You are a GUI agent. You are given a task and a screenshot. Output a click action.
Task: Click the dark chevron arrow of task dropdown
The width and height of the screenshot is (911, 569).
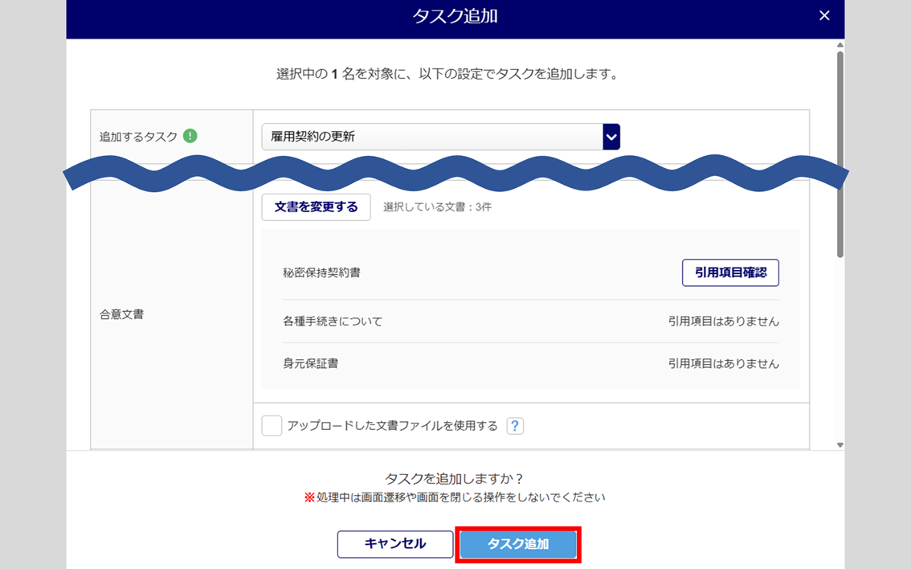click(x=611, y=137)
